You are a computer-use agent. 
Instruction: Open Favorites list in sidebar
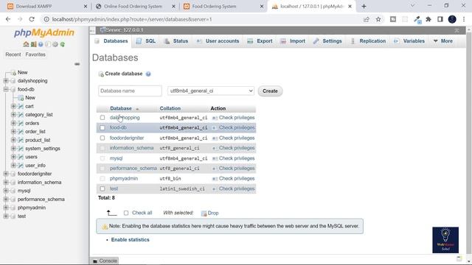(x=35, y=54)
